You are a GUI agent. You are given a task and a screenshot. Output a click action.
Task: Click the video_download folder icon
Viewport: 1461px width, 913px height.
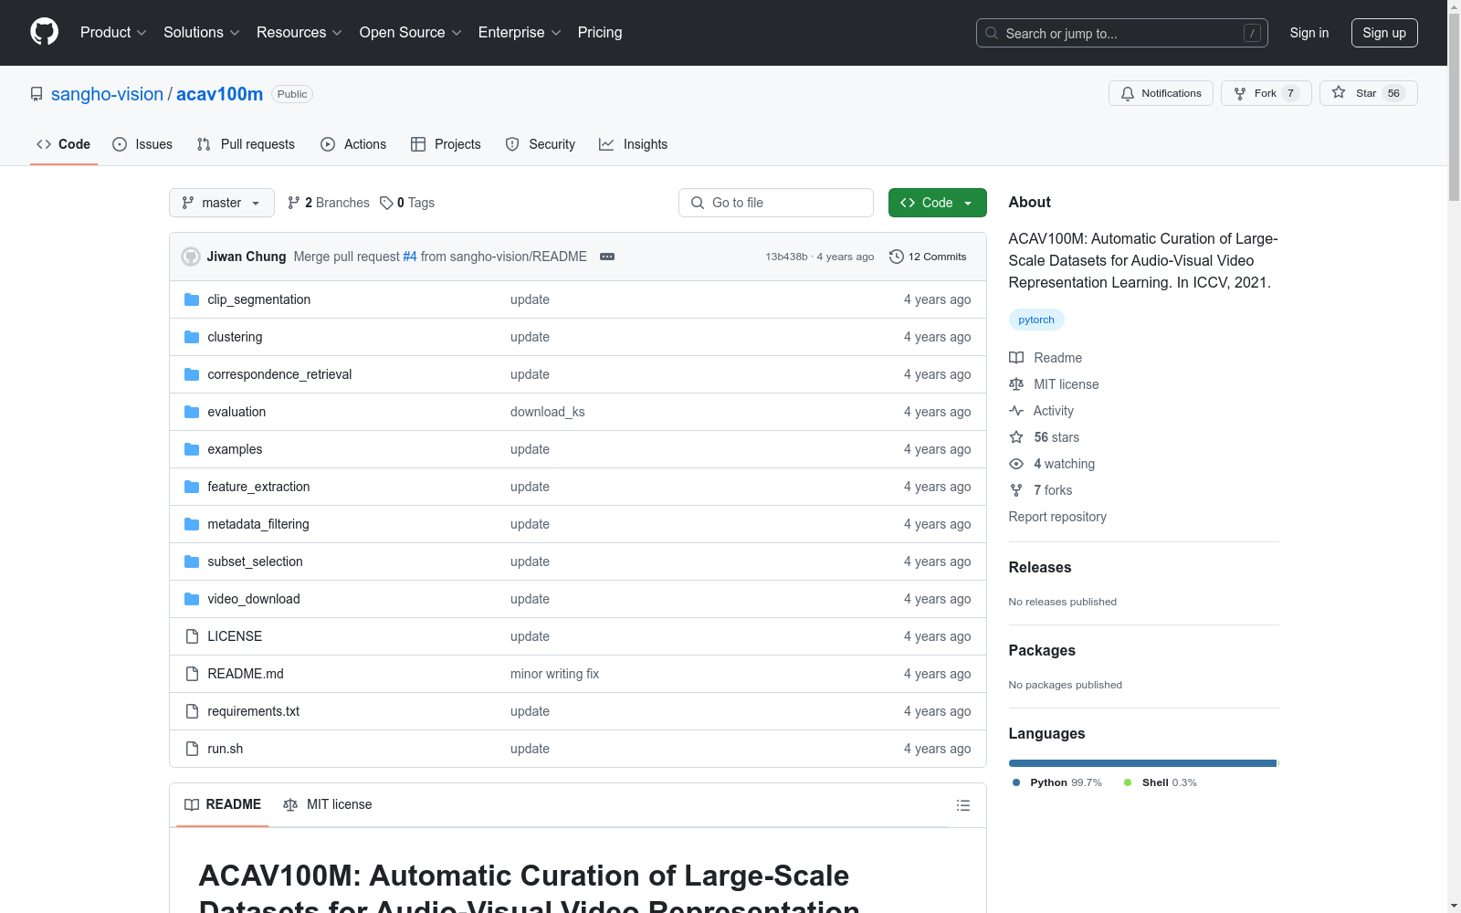pos(192,599)
